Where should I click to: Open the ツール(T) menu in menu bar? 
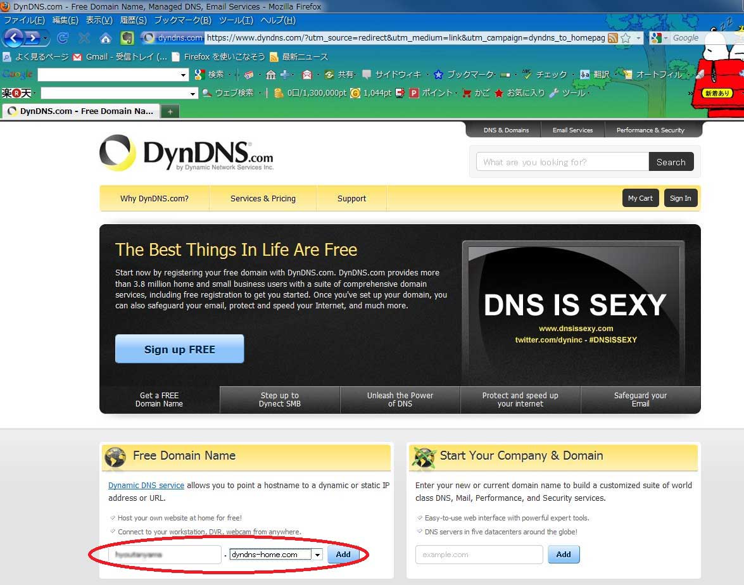236,20
